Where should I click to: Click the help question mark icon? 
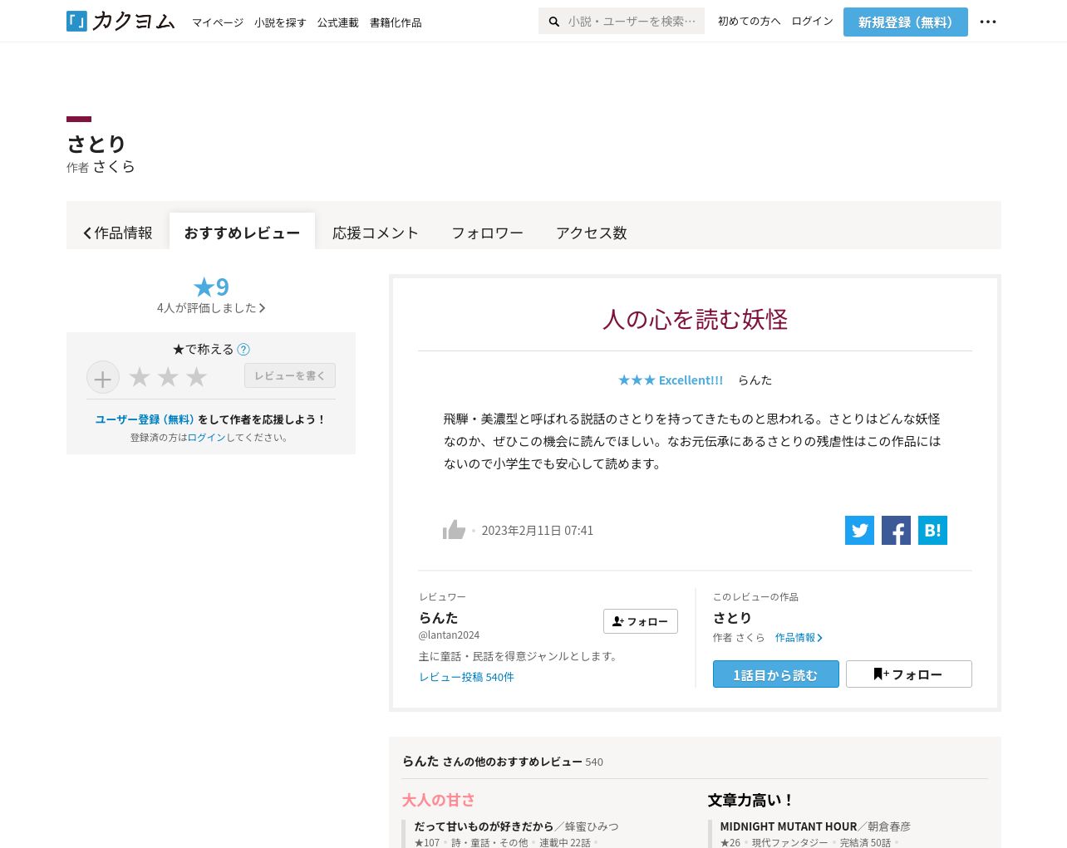tap(243, 350)
